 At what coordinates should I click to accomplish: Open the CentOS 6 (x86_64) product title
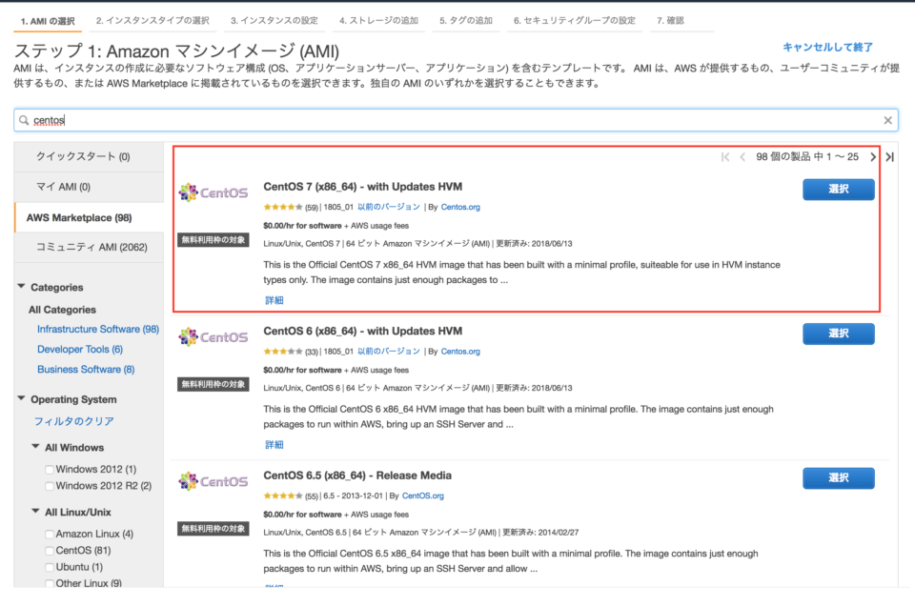pyautogui.click(x=363, y=331)
